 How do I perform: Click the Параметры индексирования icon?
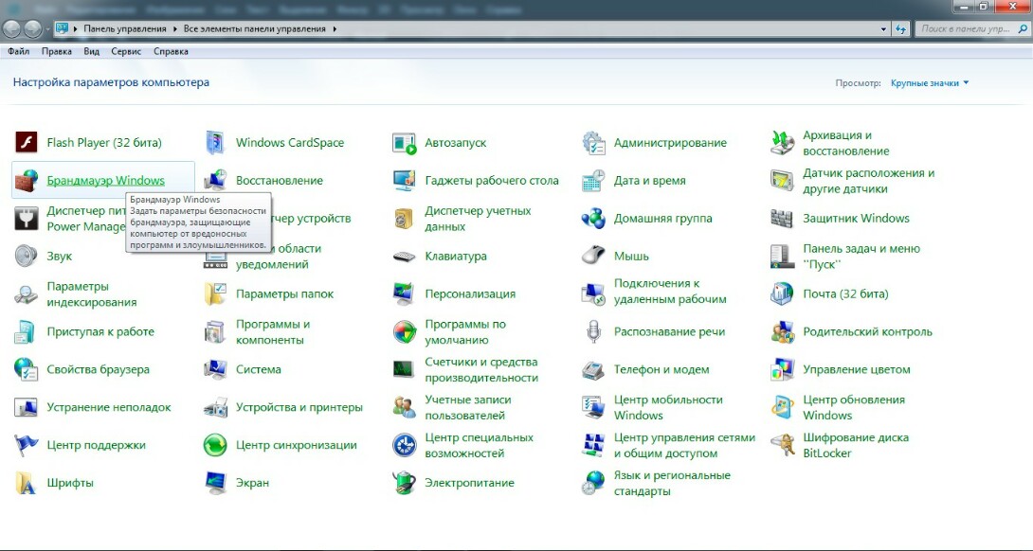coord(26,294)
